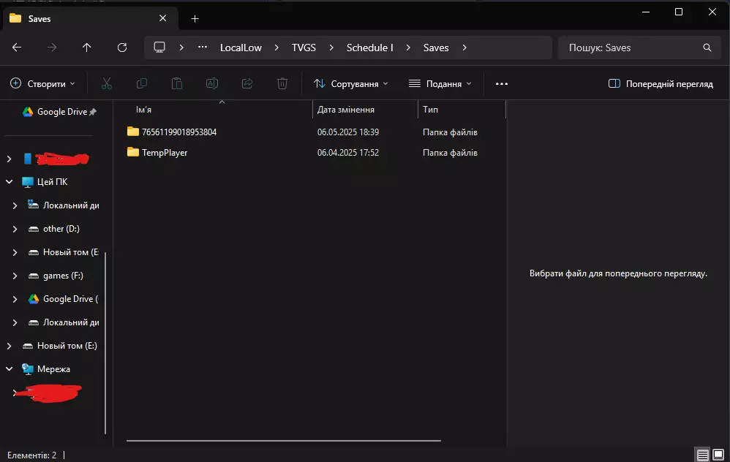Expand the games (F:) drive node
This screenshot has width=730, height=462.
15,276
